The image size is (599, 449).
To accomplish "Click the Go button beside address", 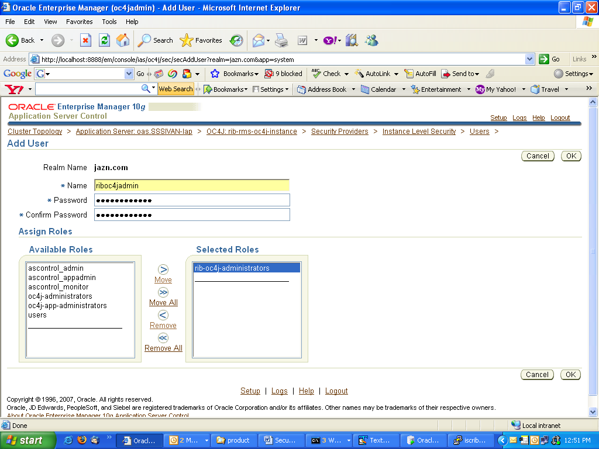I will (x=549, y=59).
